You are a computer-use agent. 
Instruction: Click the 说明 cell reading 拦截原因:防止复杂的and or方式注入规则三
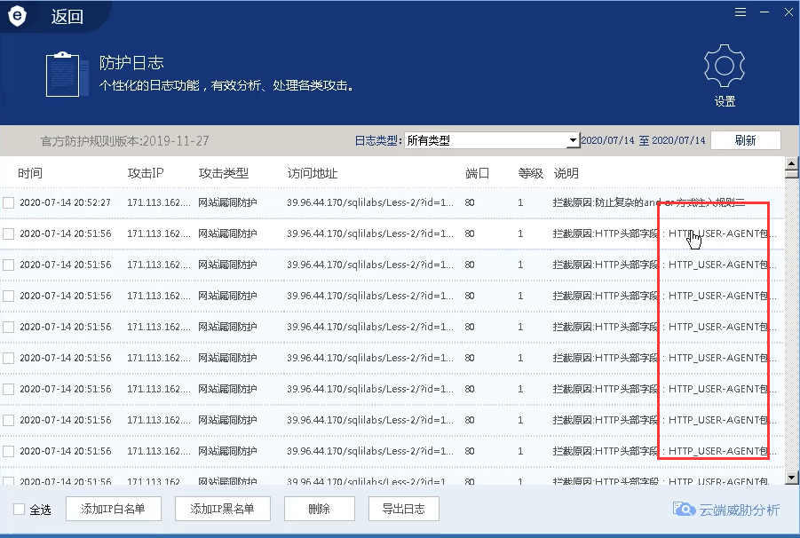coord(649,203)
